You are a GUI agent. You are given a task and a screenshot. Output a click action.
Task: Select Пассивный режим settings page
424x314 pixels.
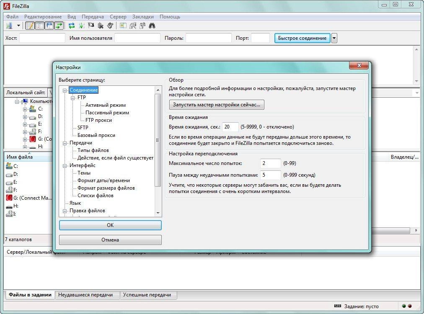click(107, 113)
